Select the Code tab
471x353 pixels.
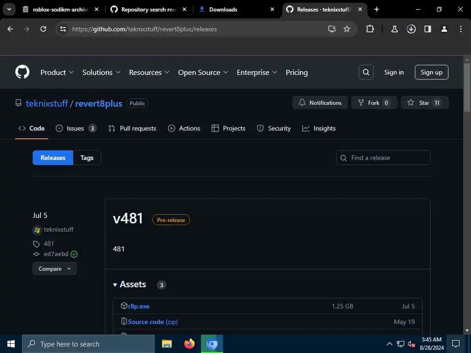32,128
